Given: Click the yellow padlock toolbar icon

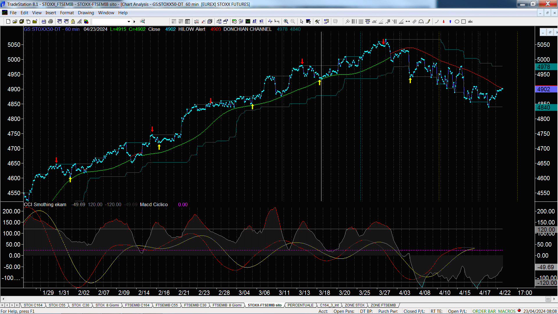Looking at the screenshot, I should tap(73, 22).
